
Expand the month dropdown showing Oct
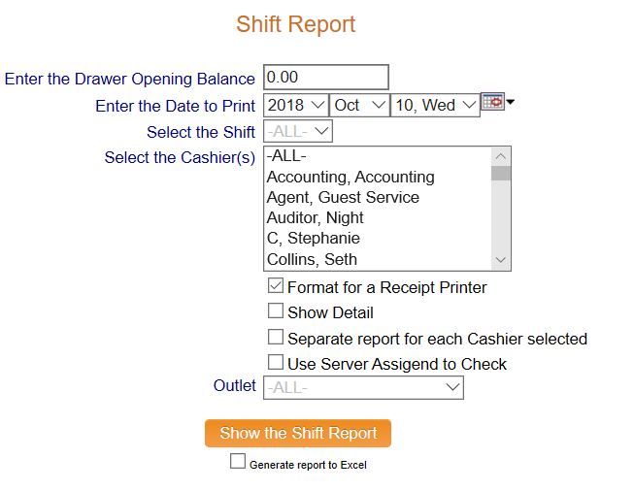pos(359,105)
